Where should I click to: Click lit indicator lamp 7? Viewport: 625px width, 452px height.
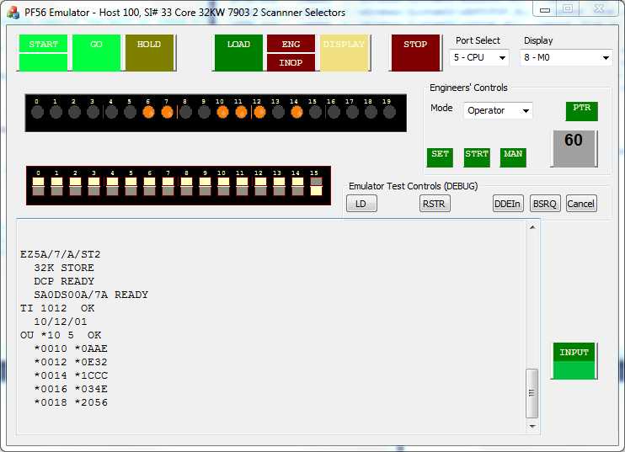(167, 112)
